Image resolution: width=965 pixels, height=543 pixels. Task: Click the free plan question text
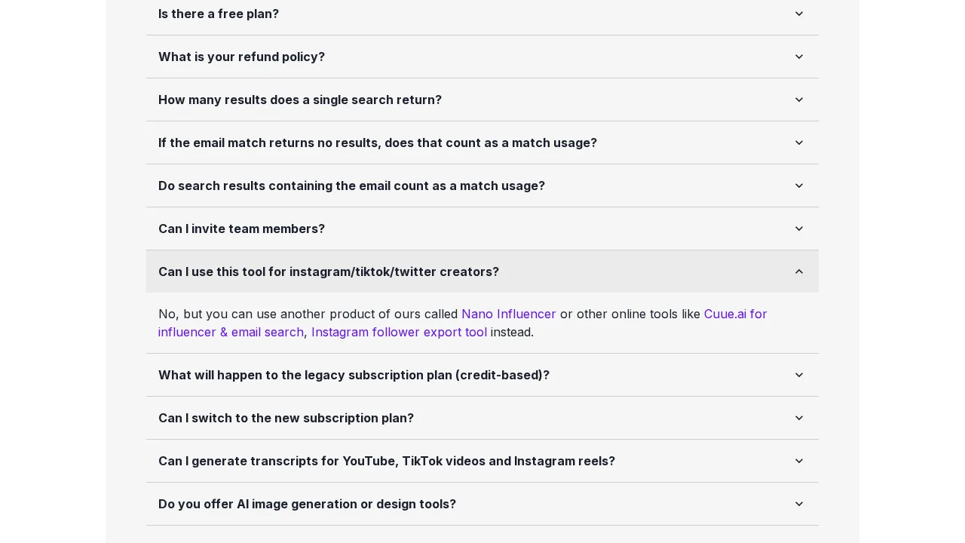pyautogui.click(x=219, y=14)
